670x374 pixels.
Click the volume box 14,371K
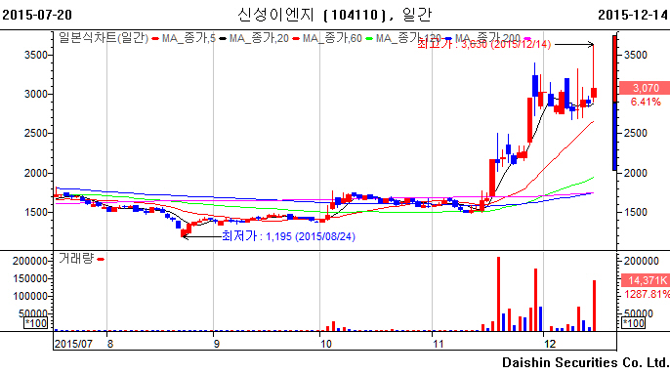(x=645, y=280)
